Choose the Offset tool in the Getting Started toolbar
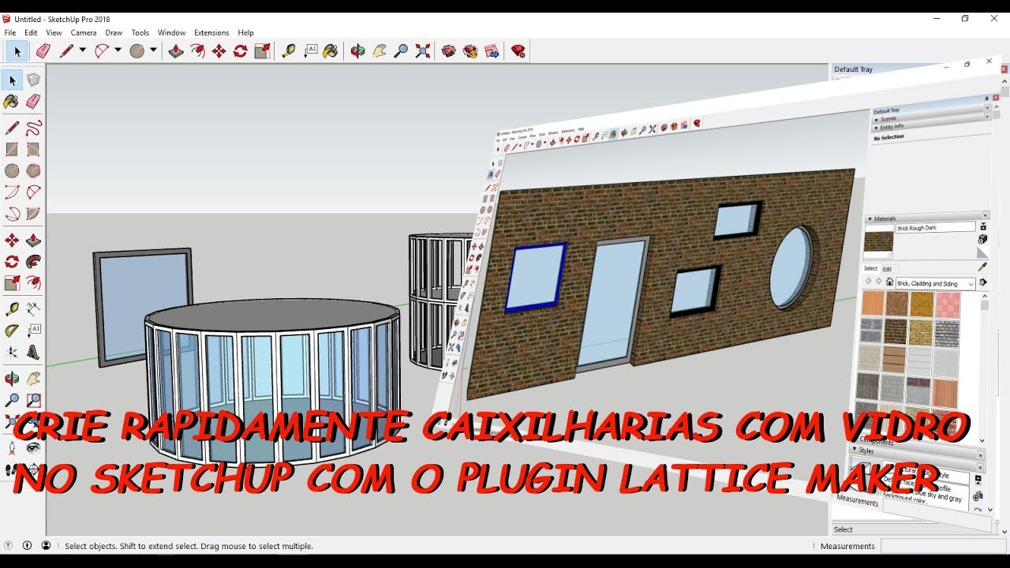Image resolution: width=1010 pixels, height=568 pixels. [x=197, y=51]
